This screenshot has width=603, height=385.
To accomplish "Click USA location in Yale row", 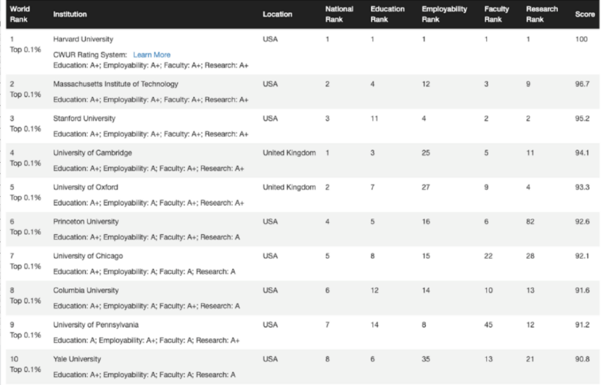I will click(x=270, y=359).
